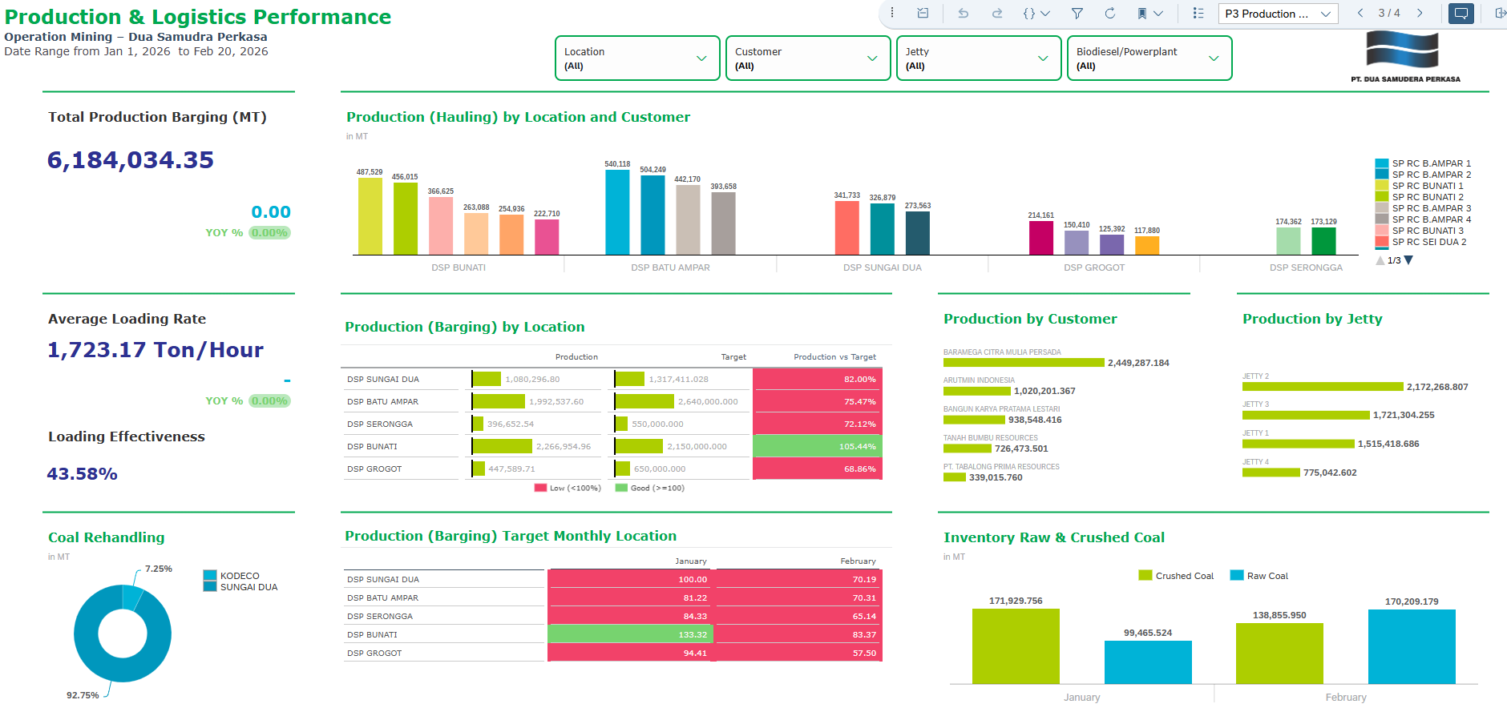Open the toolbar more-options kebab menu
The height and width of the screenshot is (712, 1507).
[892, 13]
